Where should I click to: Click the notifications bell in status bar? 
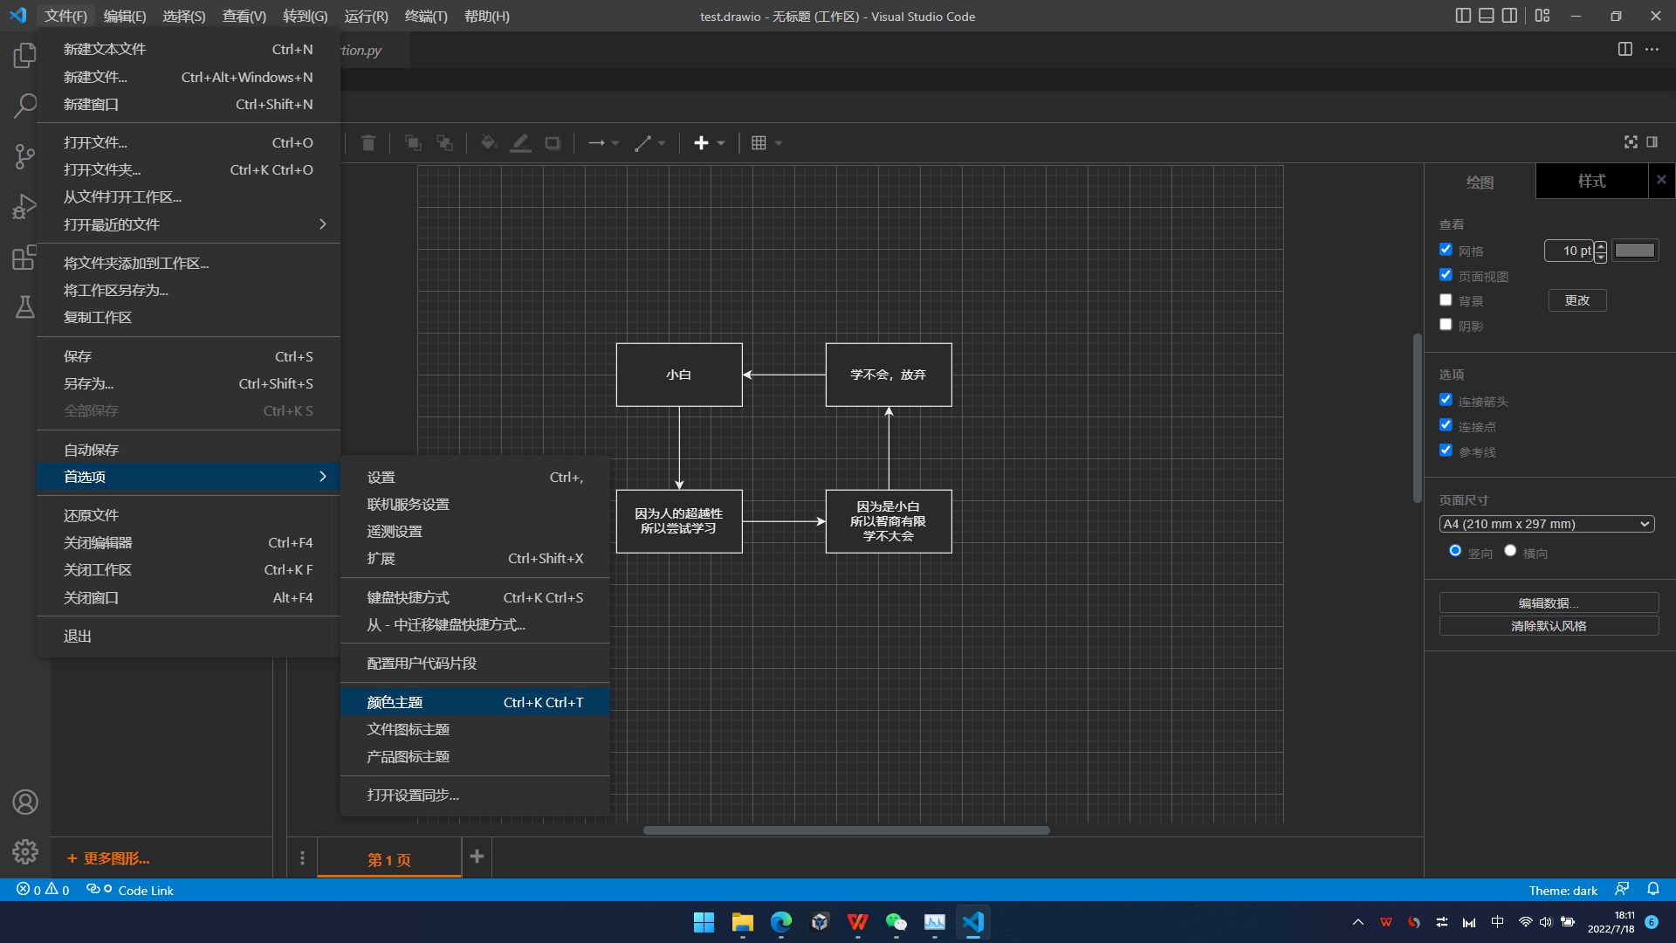pos(1653,889)
